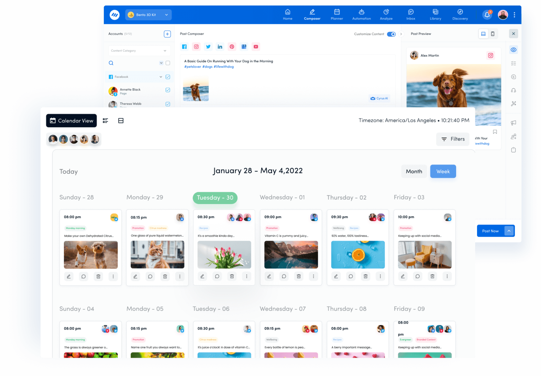Delete the Sunday 28 post with trash icon
This screenshot has height=376, width=541.
pyautogui.click(x=98, y=277)
